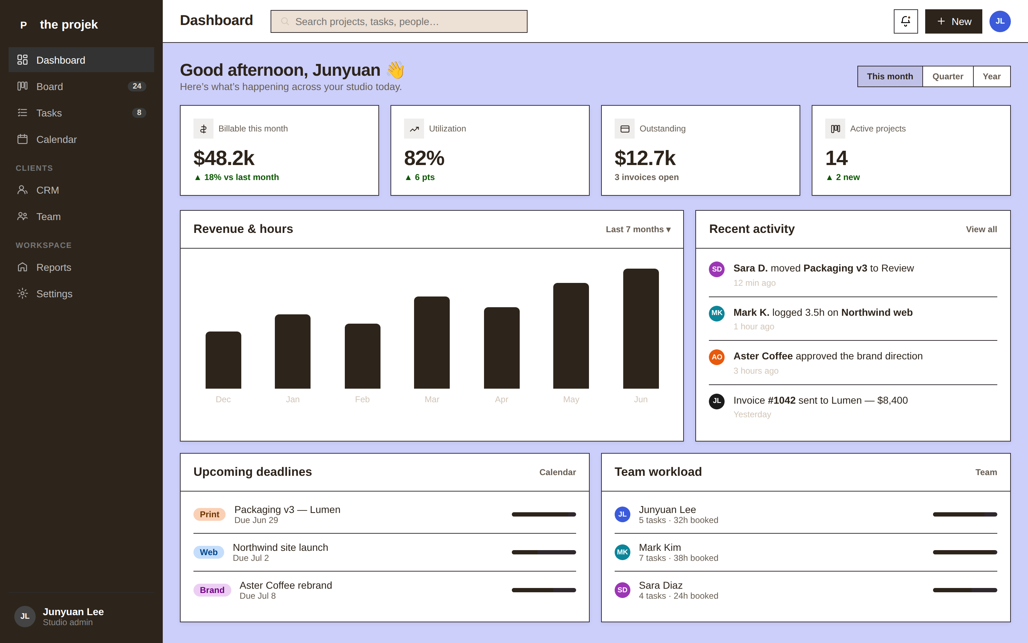The height and width of the screenshot is (643, 1028).
Task: Switch the period to Year
Action: [992, 76]
